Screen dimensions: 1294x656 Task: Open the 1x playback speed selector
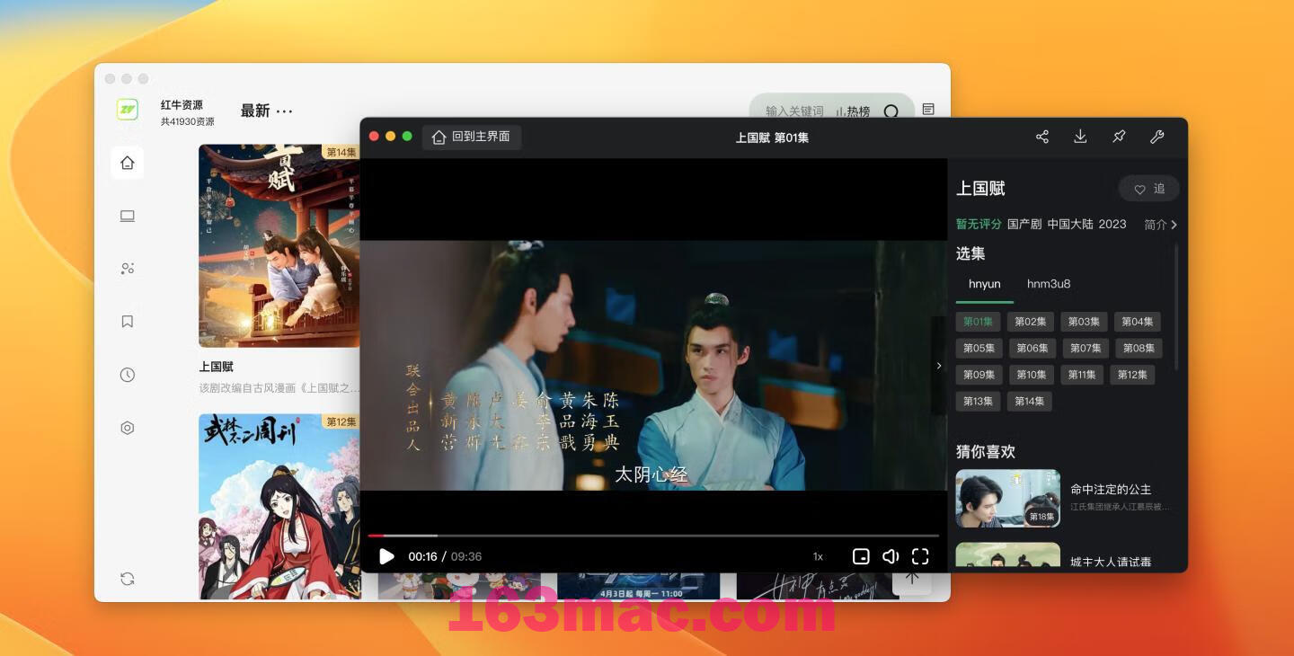click(x=818, y=556)
